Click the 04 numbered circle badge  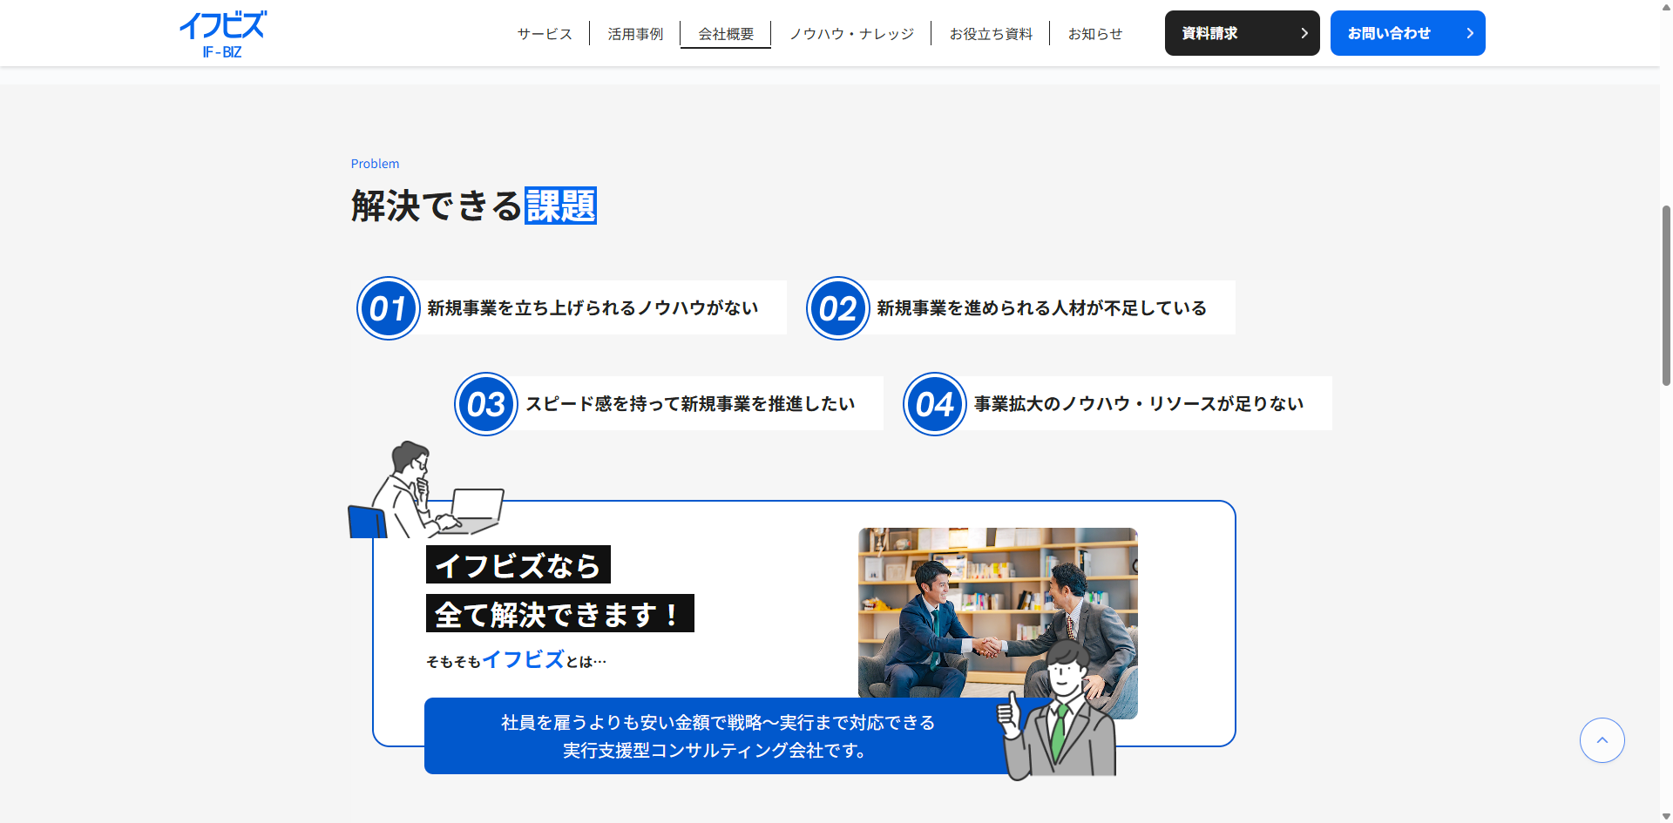pyautogui.click(x=935, y=404)
